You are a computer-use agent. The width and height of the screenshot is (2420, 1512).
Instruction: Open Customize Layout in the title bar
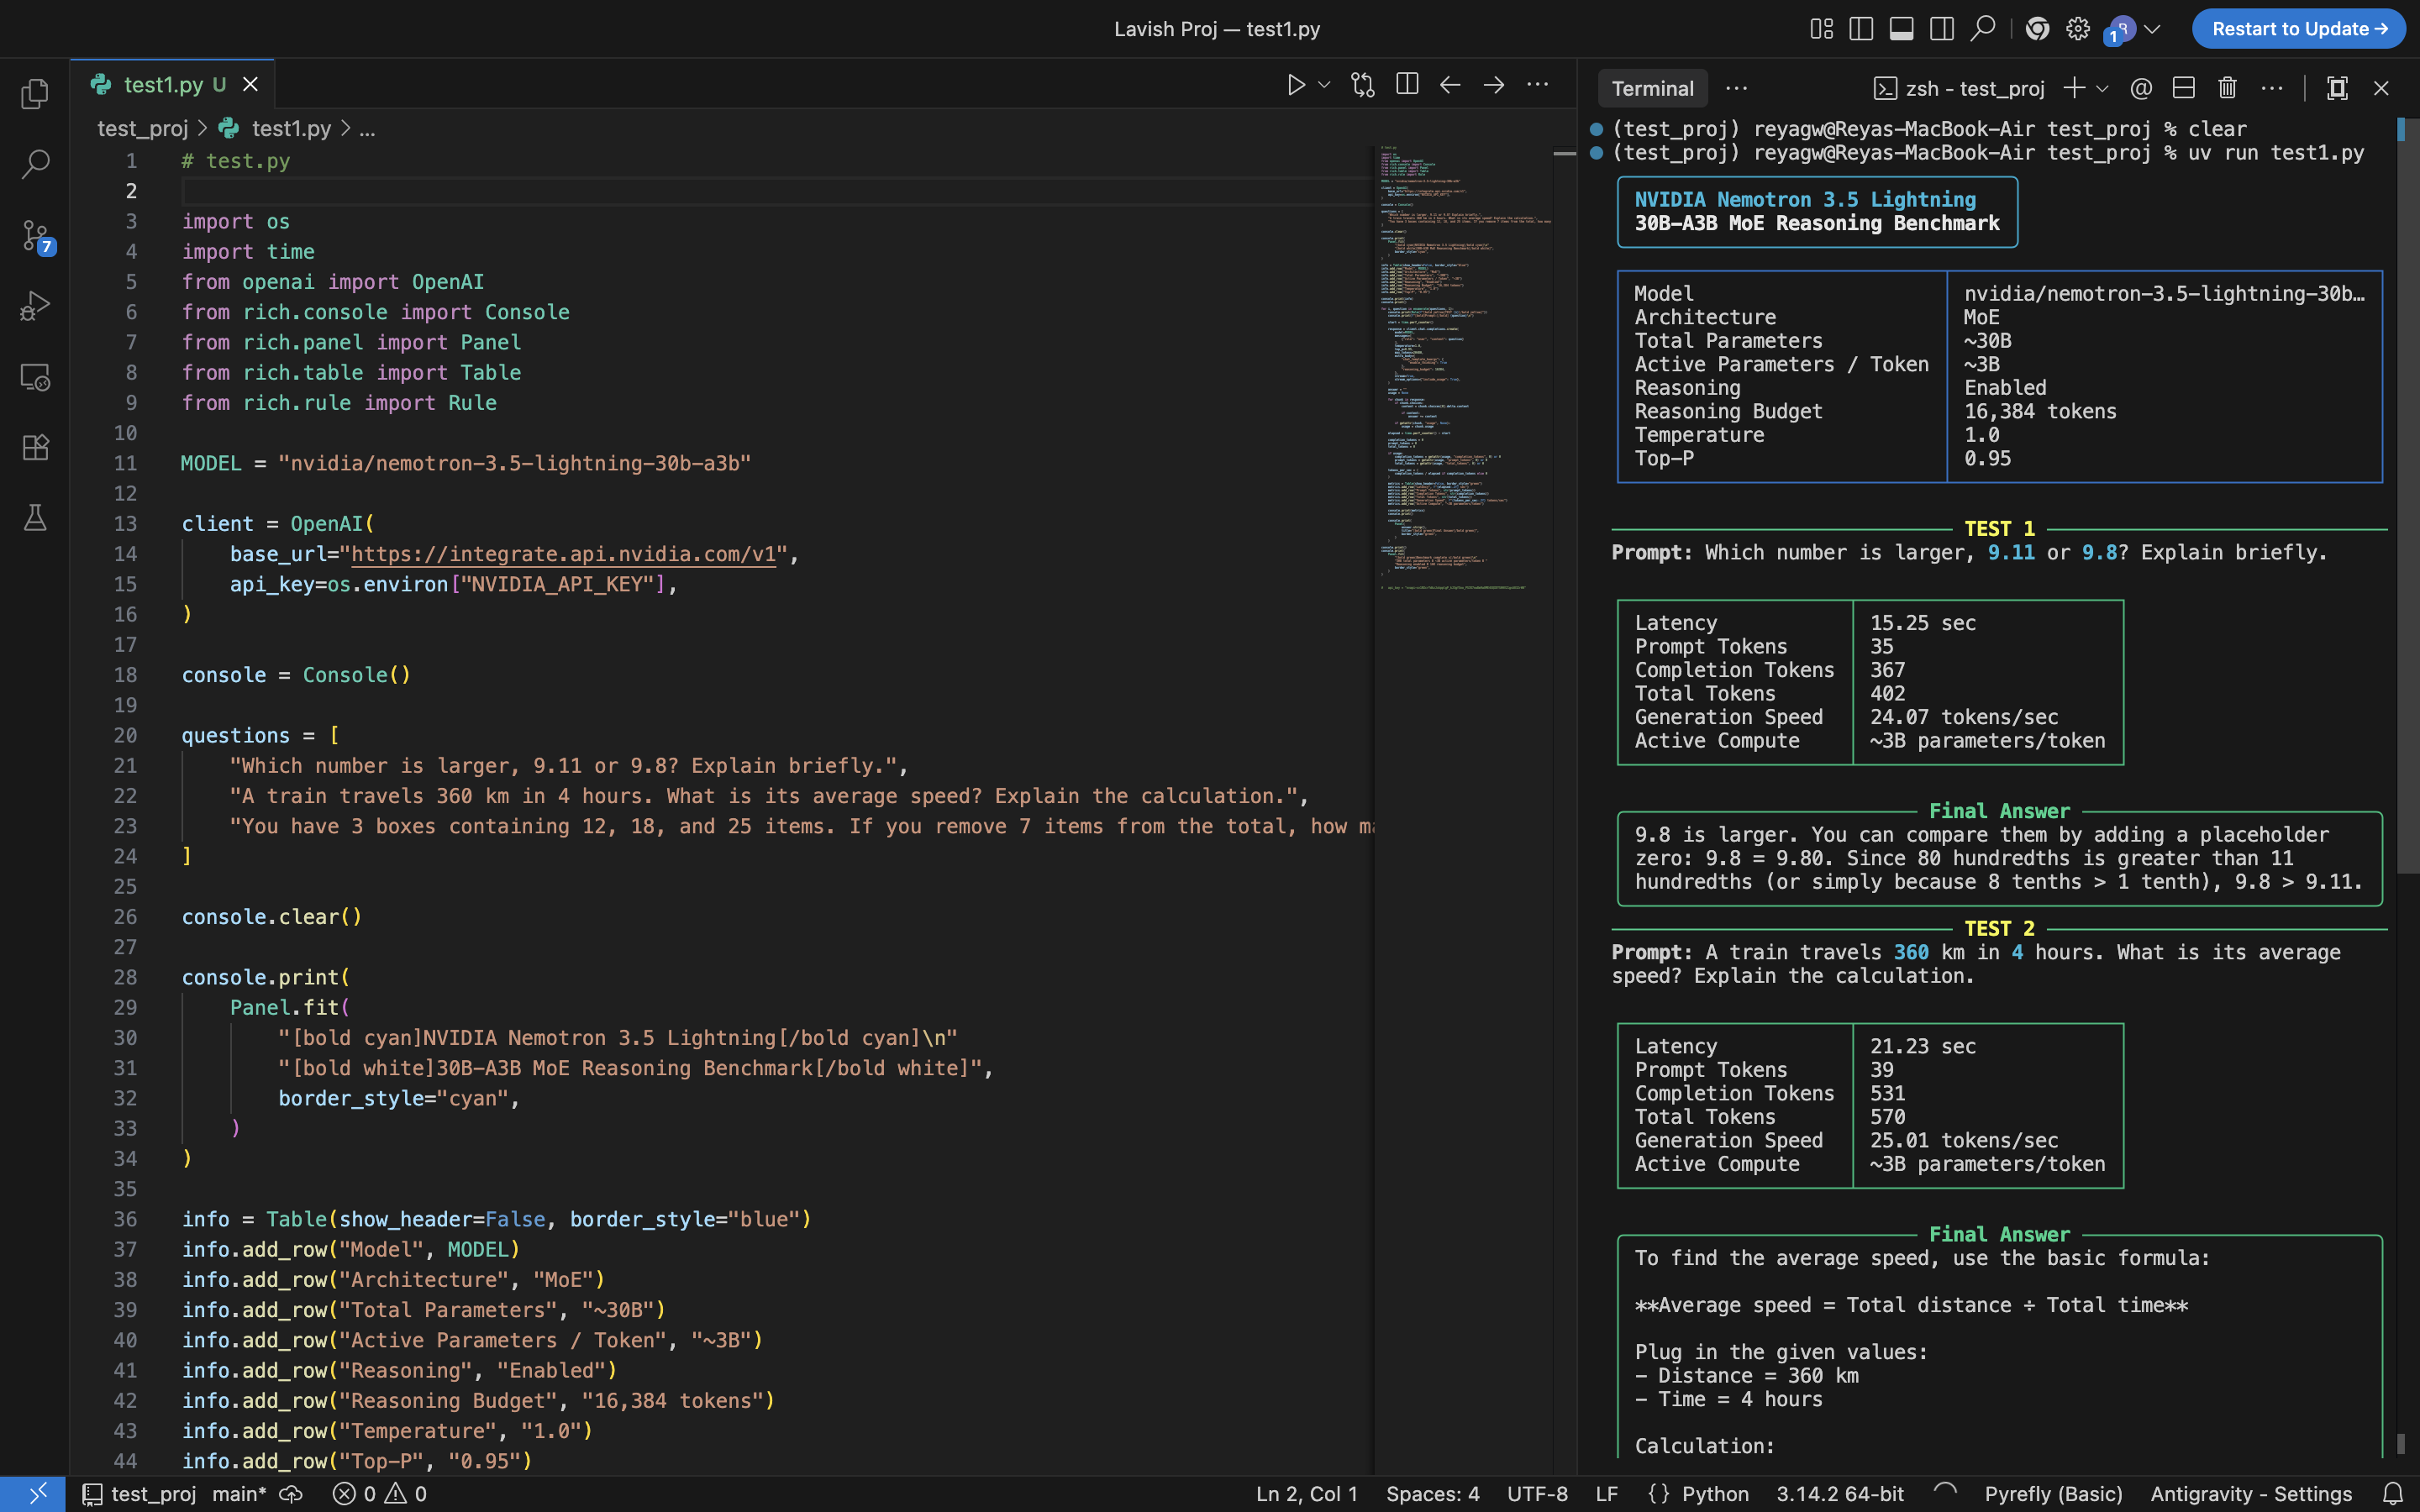(1822, 29)
